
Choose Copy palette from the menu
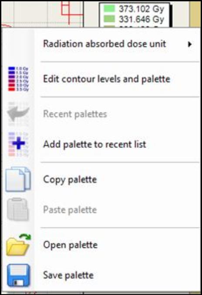tap(70, 180)
